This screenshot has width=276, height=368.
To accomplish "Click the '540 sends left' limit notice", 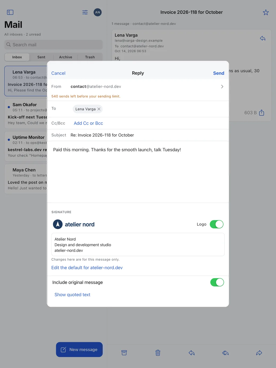I will point(86,96).
